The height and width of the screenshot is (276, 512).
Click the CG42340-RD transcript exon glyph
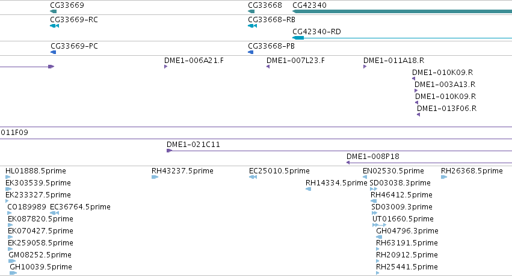[x=298, y=38]
